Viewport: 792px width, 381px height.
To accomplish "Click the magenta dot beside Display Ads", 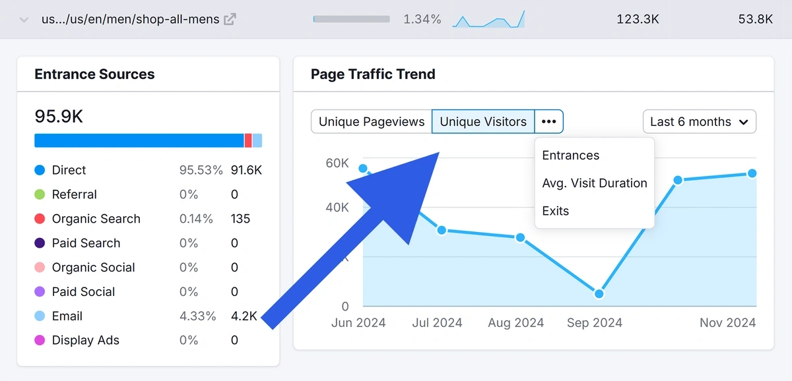I will [x=39, y=340].
